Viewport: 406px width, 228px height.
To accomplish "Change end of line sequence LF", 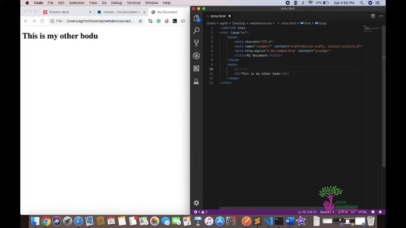I will pos(353,212).
